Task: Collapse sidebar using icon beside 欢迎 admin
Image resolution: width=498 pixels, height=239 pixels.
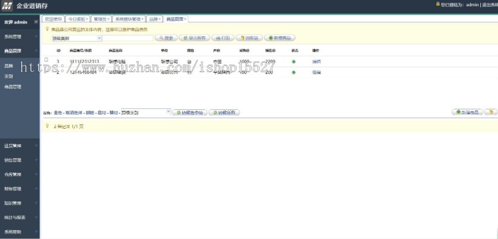Action: (x=36, y=22)
